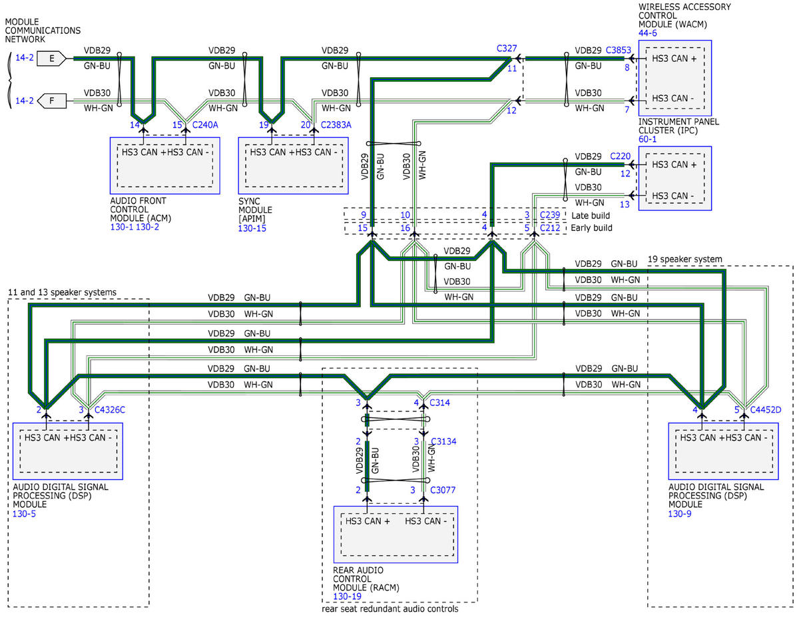Open the 130-15 SYNC module reference
Screen dimensions: 799x617
pos(253,228)
